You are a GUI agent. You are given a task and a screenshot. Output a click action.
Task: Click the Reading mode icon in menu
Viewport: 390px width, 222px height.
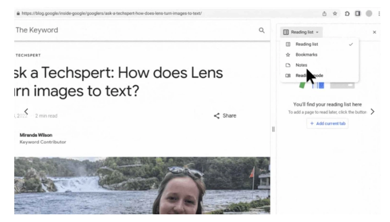pyautogui.click(x=288, y=75)
